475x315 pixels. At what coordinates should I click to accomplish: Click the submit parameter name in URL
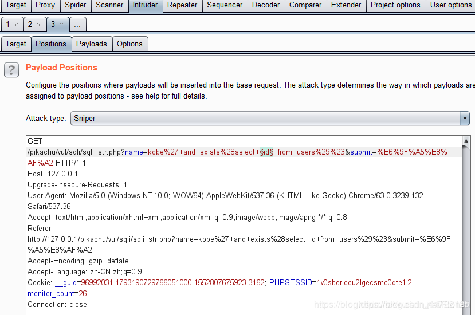pos(361,152)
